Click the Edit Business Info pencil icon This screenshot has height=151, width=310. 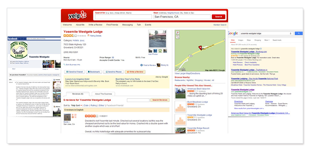pyautogui.click(x=64, y=65)
